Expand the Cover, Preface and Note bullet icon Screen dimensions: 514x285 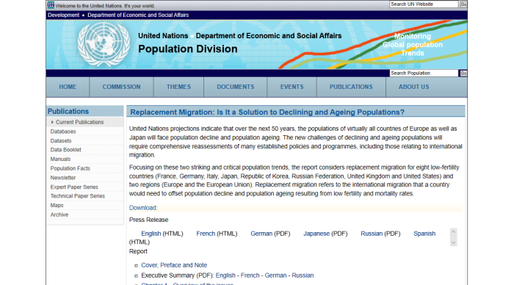(136, 266)
